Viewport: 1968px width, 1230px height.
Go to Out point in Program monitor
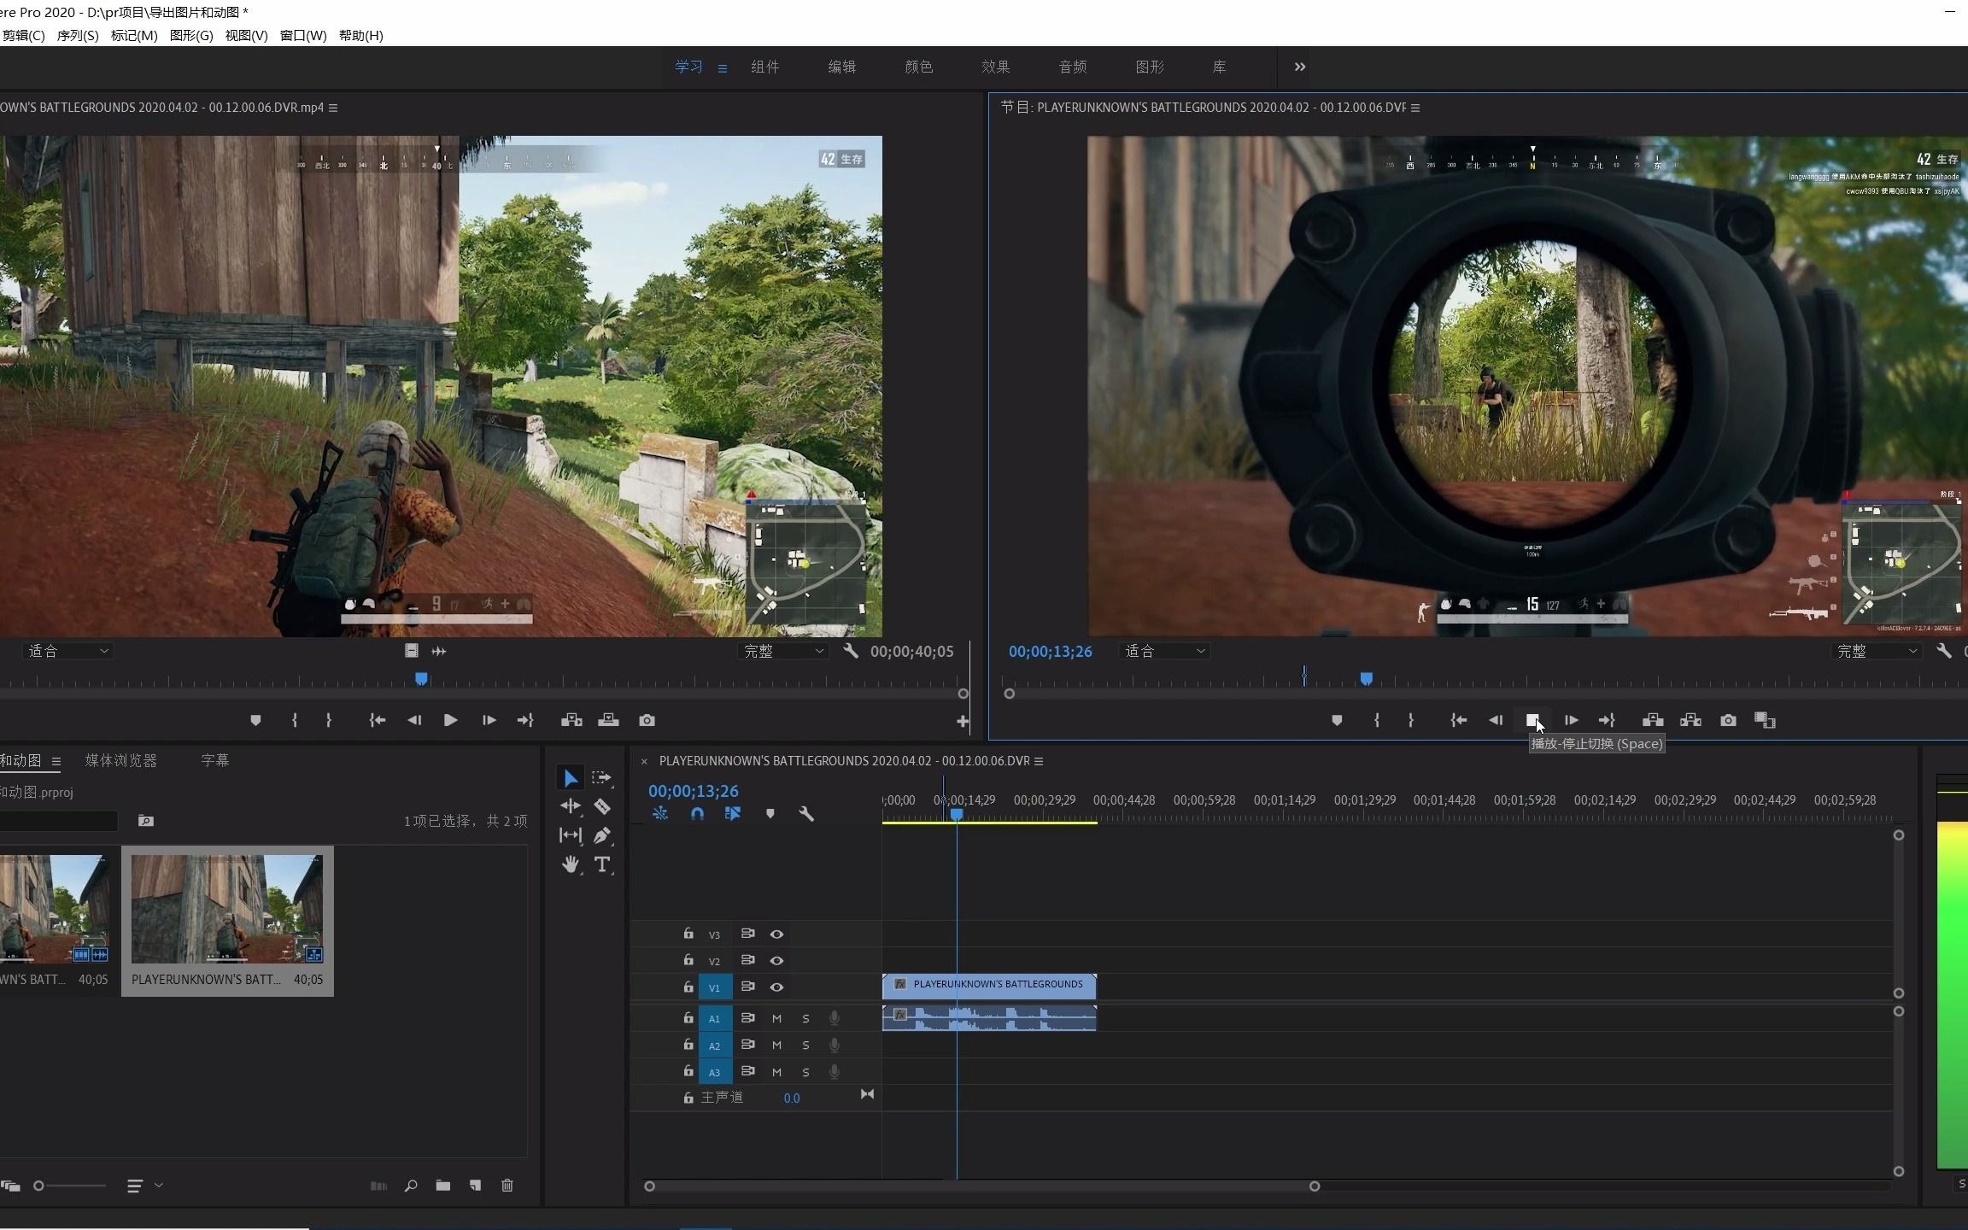click(x=1607, y=720)
